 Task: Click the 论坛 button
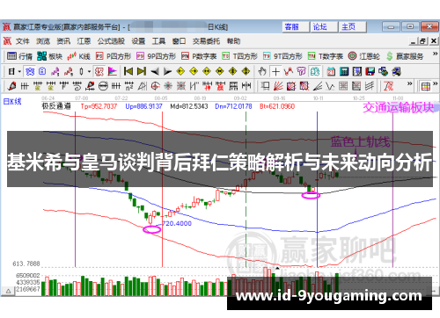pyautogui.click(x=324, y=27)
